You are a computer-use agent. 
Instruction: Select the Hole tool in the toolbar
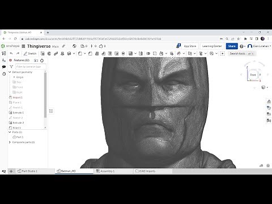click(x=117, y=54)
